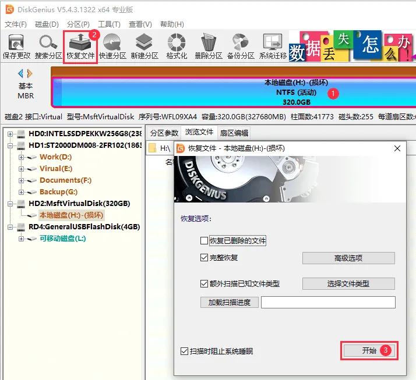Click the H:\ folder icon in browser pane

pyautogui.click(x=152, y=148)
